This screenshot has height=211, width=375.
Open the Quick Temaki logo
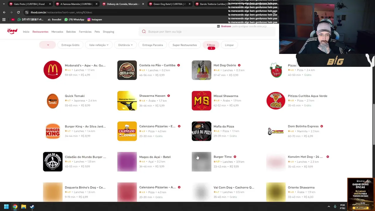[x=53, y=101]
